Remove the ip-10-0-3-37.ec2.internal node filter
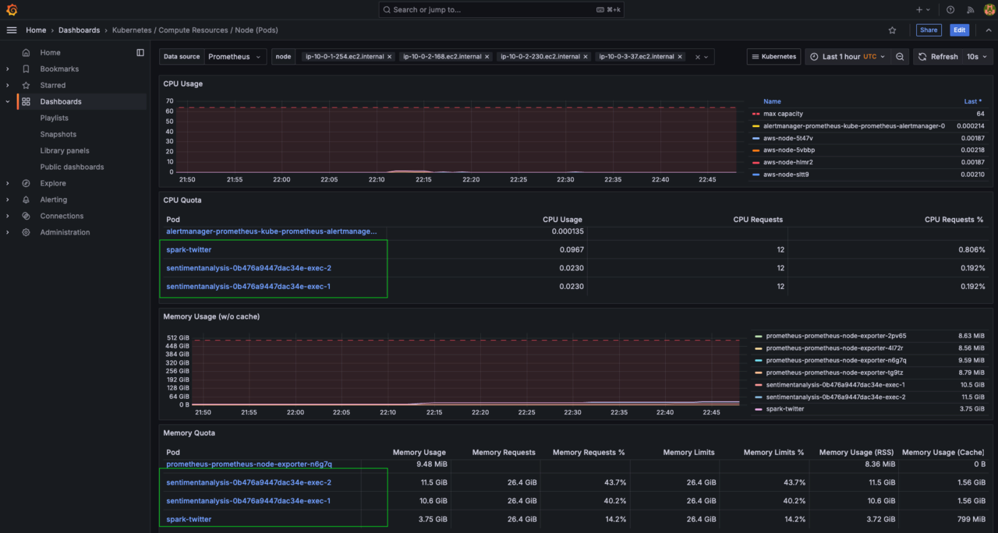This screenshot has height=533, width=998. pos(679,56)
